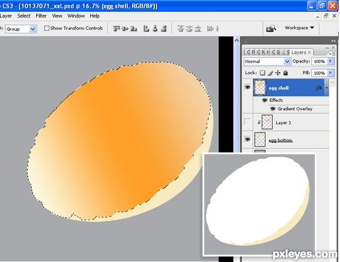Select the egg bottom layer name
The width and height of the screenshot is (340, 262).
281,140
